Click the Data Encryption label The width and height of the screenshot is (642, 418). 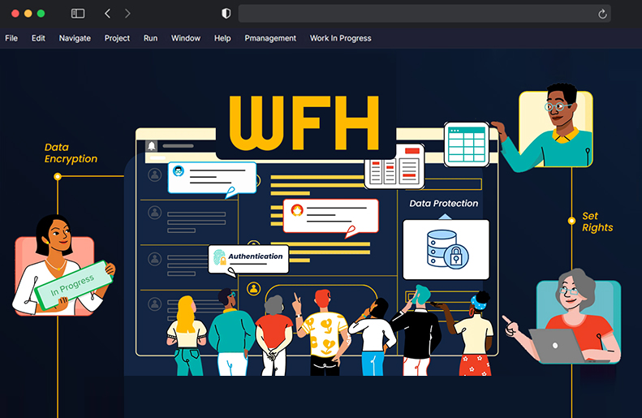(71, 153)
